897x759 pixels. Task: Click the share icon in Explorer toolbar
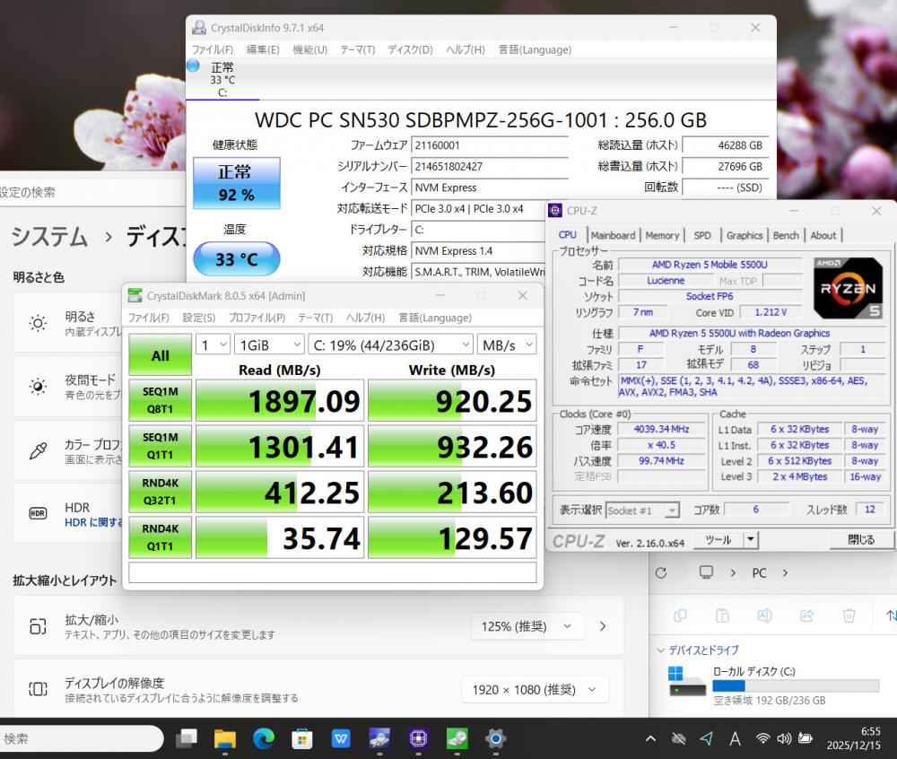click(x=806, y=615)
